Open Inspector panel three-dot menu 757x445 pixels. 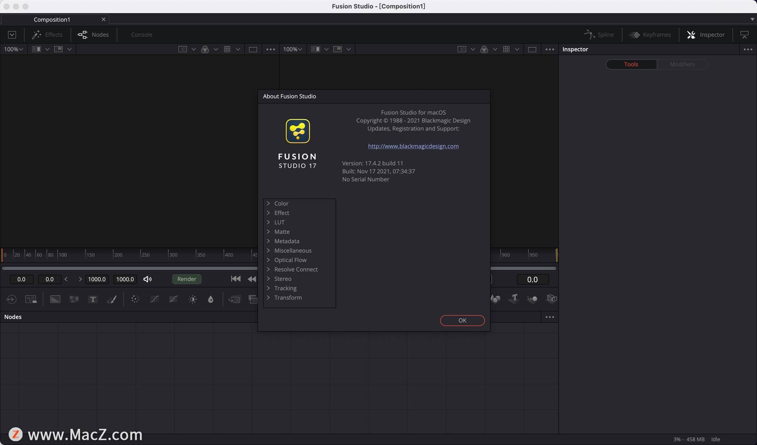(748, 49)
